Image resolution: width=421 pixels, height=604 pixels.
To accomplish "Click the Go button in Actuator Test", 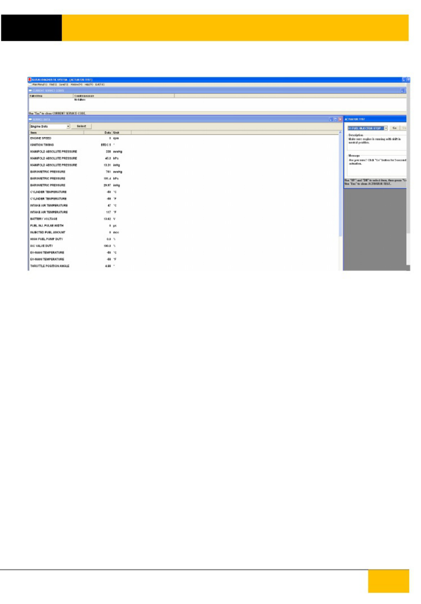I will 394,128.
